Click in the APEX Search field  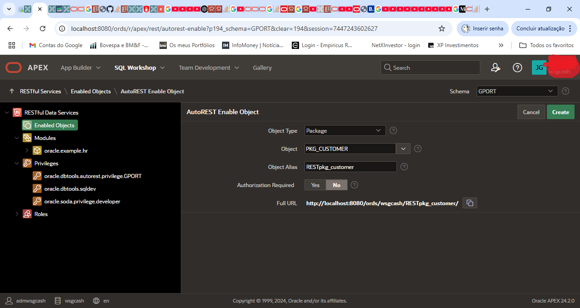pos(430,67)
